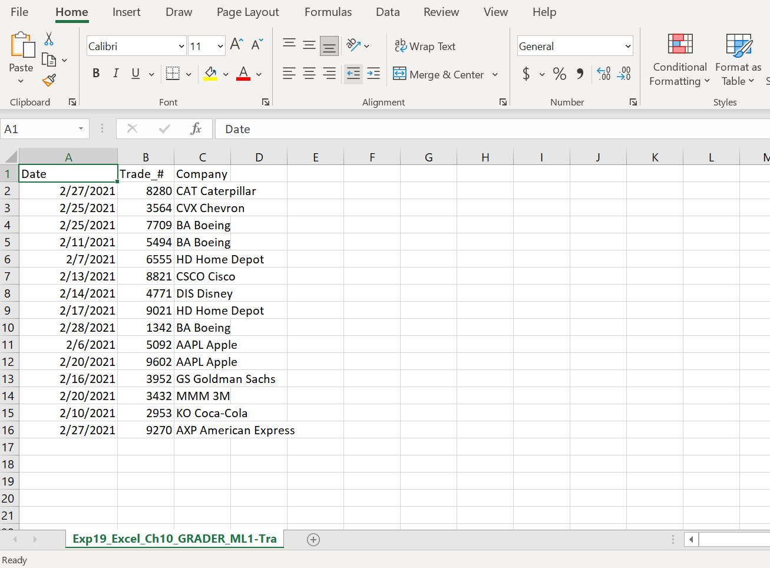Toggle Wrap Text

(425, 46)
